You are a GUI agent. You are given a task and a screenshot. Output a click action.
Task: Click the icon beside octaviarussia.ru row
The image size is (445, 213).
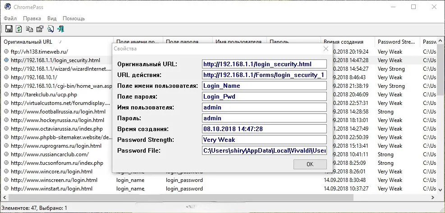coord(6,128)
